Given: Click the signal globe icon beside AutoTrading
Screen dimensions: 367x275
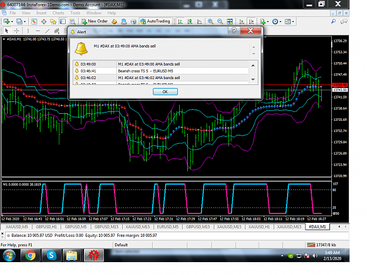Looking at the screenshot, I should [x=133, y=22].
